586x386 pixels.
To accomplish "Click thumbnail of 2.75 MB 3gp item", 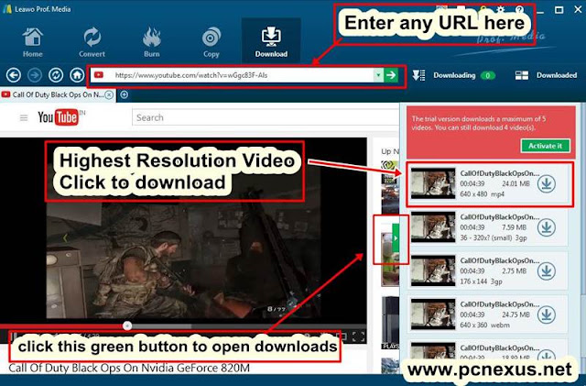I will pyautogui.click(x=433, y=270).
